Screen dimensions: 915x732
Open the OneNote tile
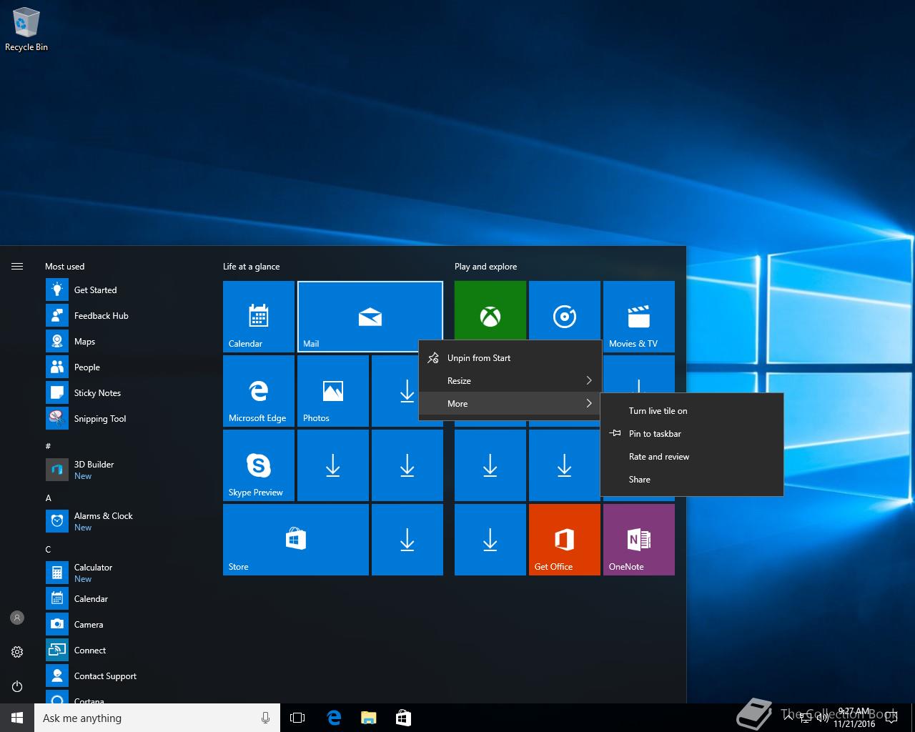coord(638,540)
